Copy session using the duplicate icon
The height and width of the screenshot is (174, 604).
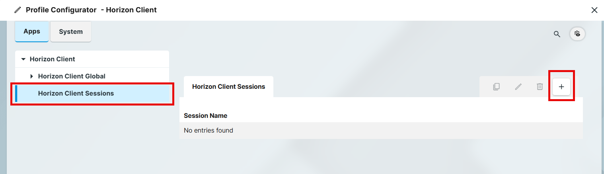[496, 86]
